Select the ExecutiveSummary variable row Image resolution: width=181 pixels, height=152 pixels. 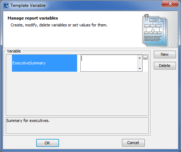tap(45, 63)
